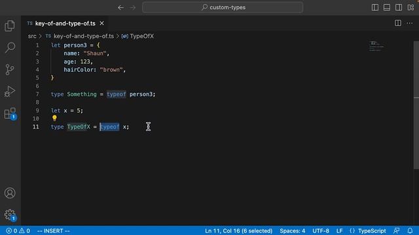419x235 pixels.
Task: Click the lightbulb code action icon
Action: 54,118
